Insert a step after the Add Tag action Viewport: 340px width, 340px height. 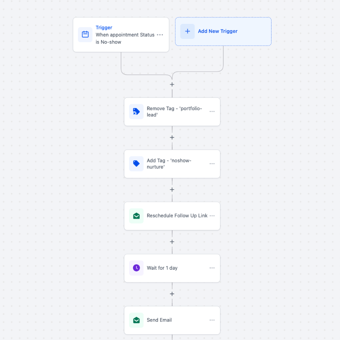172,190
